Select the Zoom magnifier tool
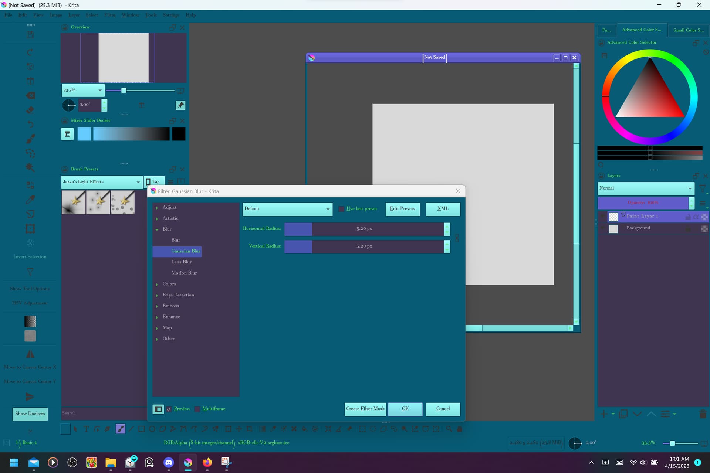This screenshot has width=710, height=473. click(x=449, y=429)
